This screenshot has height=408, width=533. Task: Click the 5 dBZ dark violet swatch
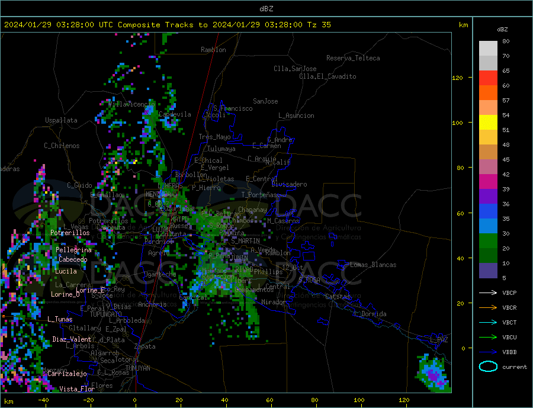pos(488,271)
